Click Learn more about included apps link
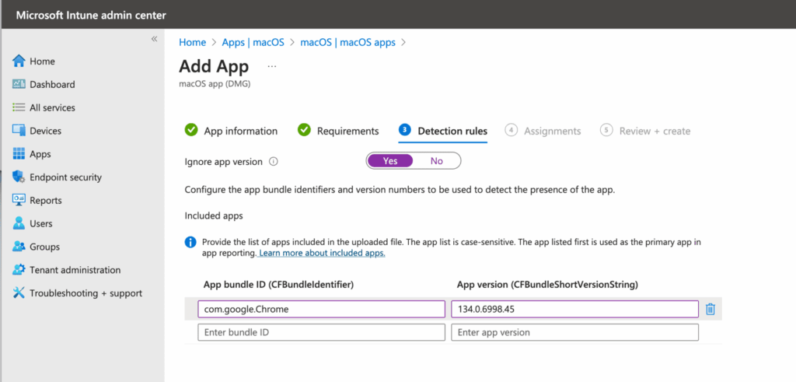Screen dimensions: 796x382 (x=322, y=254)
